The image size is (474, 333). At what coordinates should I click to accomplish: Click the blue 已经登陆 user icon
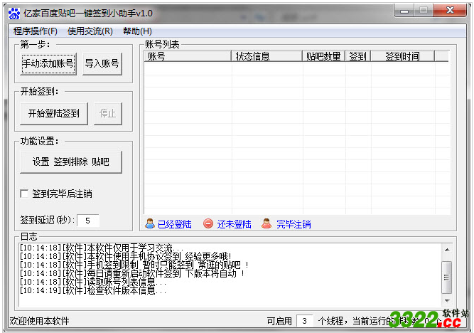[x=150, y=223]
